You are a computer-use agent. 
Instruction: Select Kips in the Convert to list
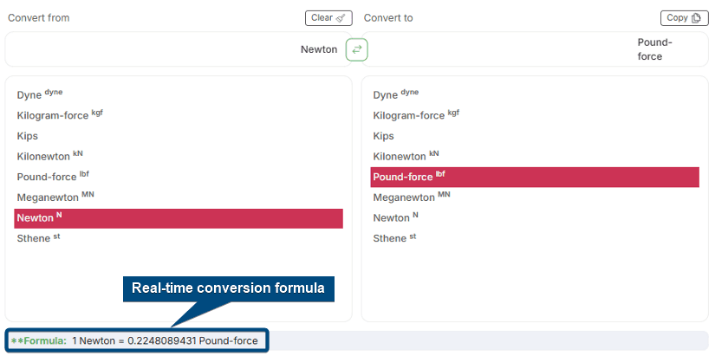coord(384,136)
